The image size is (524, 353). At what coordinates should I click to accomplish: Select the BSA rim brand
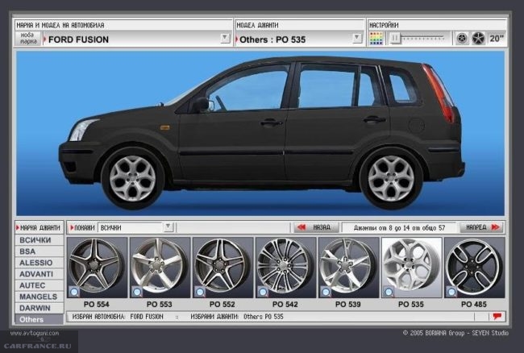pyautogui.click(x=40, y=251)
